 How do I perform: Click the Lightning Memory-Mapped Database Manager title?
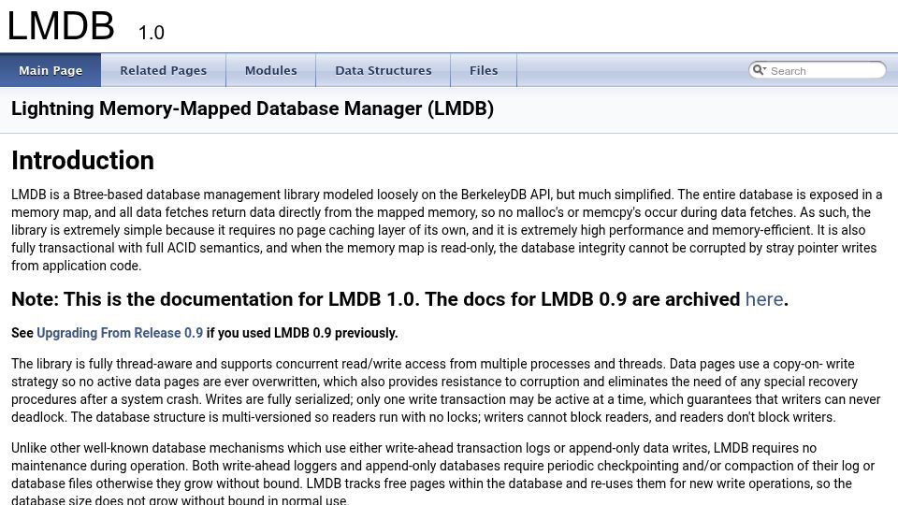click(x=253, y=108)
